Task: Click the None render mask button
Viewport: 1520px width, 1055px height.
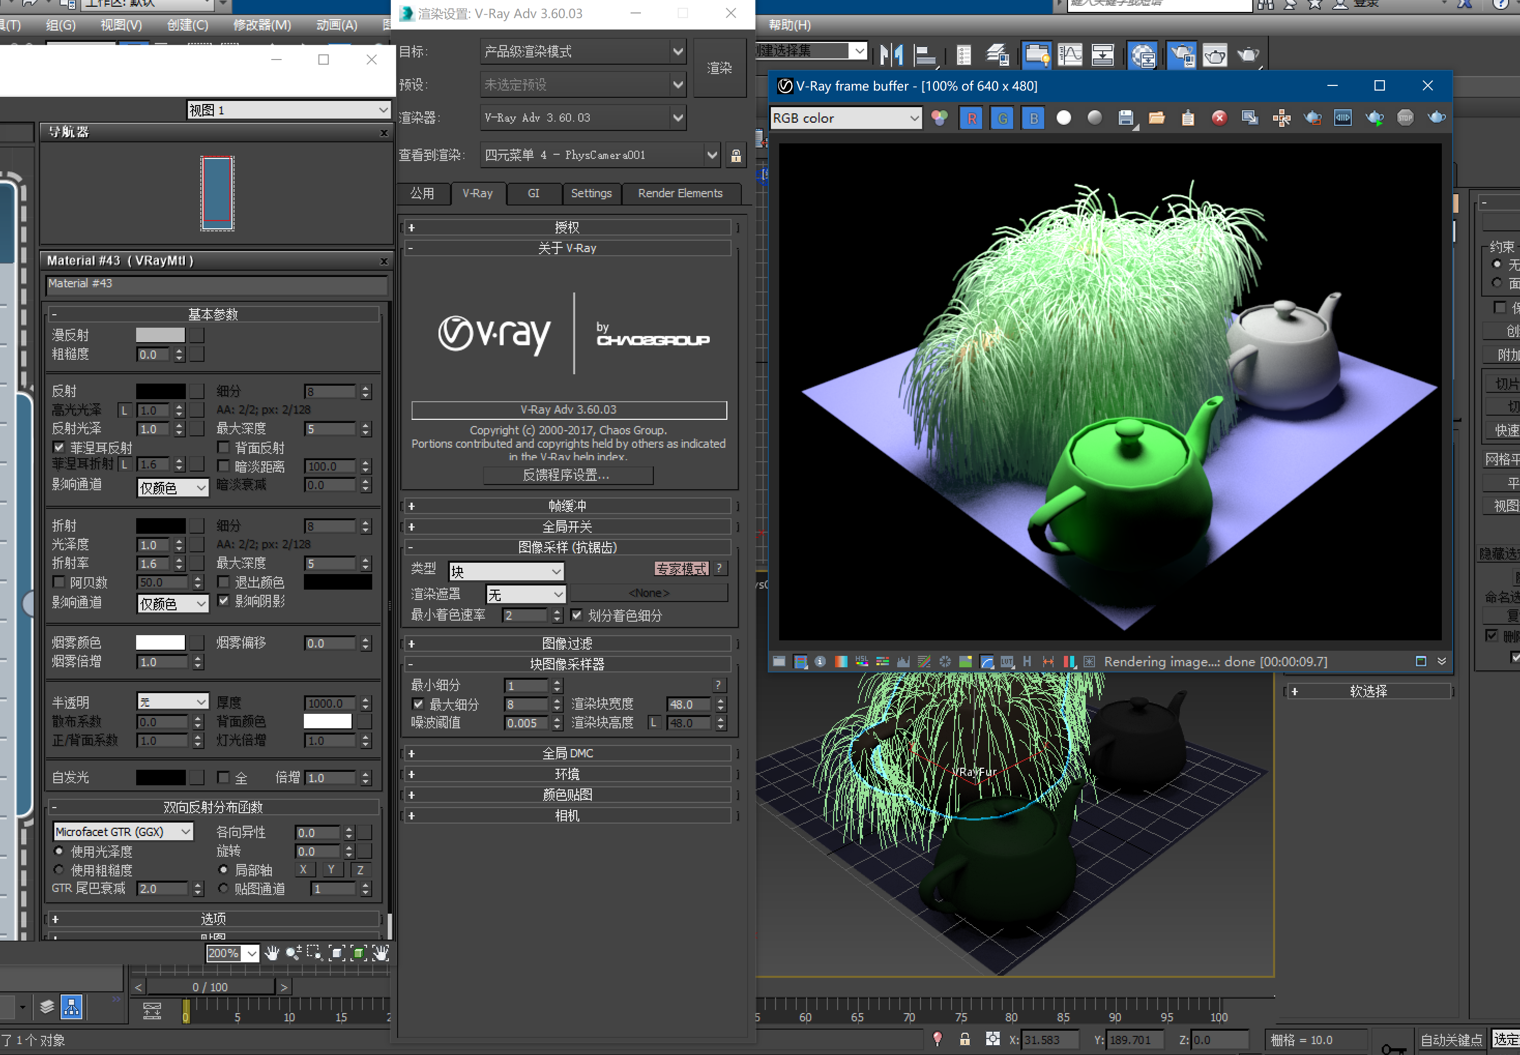Action: (649, 593)
